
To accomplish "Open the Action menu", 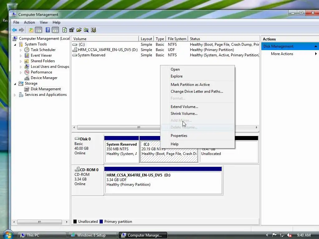I will click(29, 22).
